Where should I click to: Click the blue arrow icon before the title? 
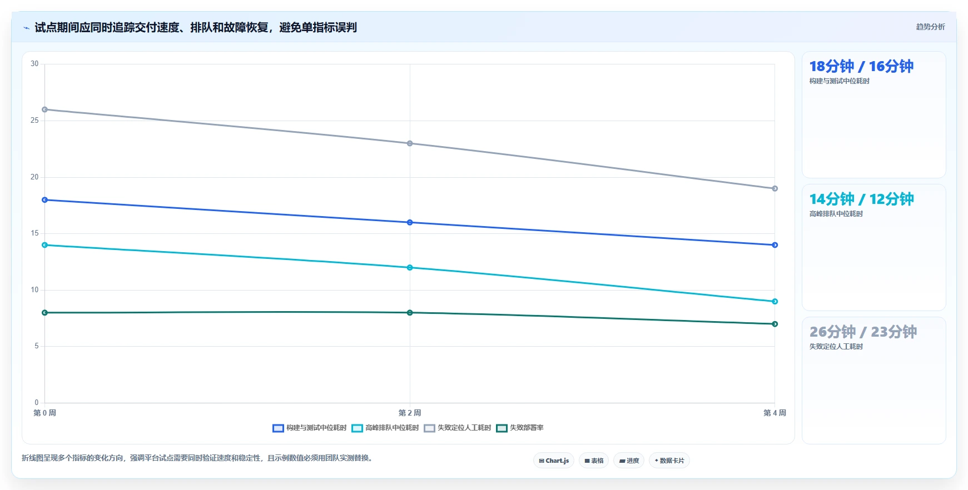26,28
